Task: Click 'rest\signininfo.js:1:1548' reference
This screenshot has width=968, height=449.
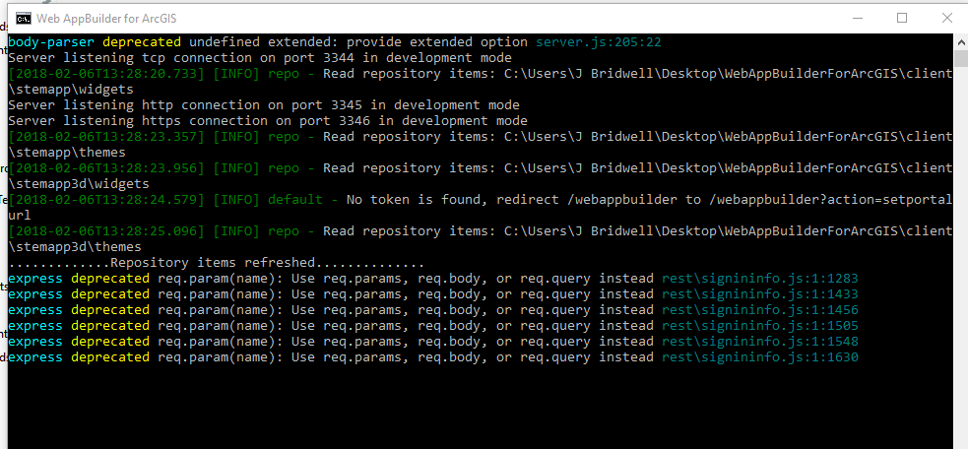Action: [x=760, y=342]
